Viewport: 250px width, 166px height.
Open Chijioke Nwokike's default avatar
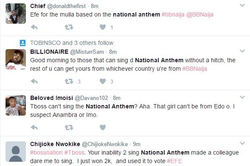click(16, 152)
